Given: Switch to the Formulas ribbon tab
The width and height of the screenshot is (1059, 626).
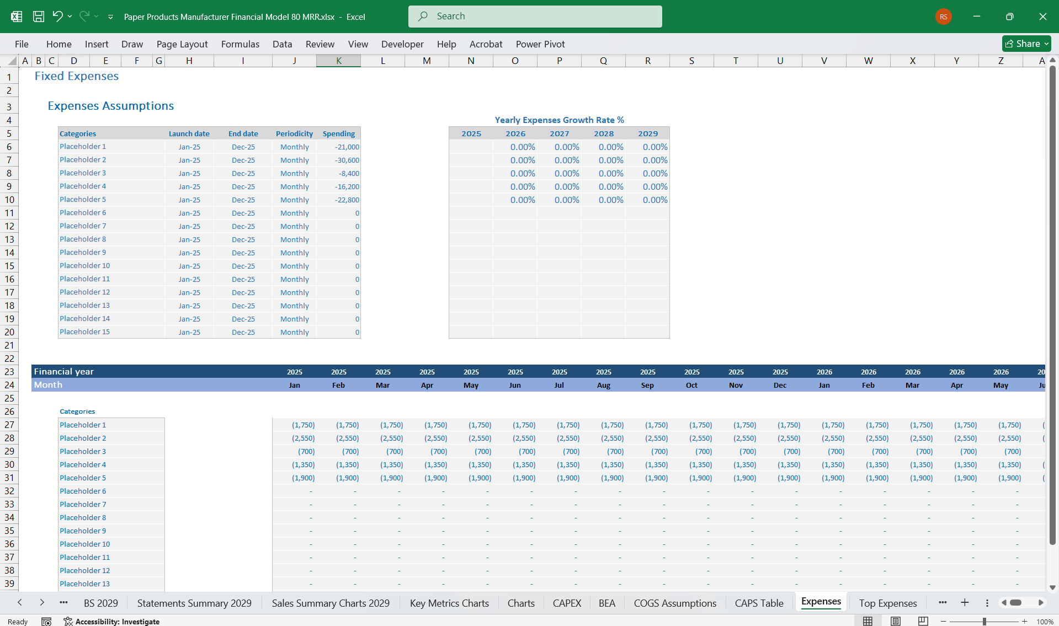Looking at the screenshot, I should point(240,44).
